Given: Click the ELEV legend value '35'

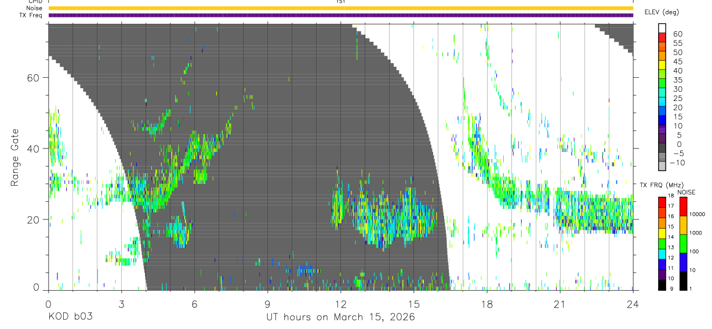Looking at the screenshot, I should click(x=678, y=80).
